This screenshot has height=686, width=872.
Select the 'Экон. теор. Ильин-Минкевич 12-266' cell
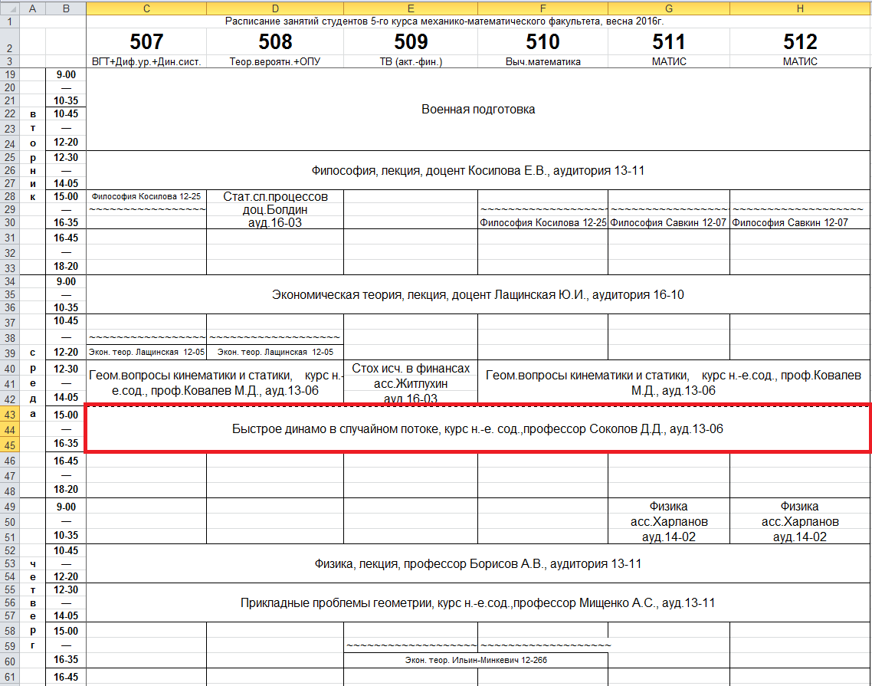coord(476,659)
